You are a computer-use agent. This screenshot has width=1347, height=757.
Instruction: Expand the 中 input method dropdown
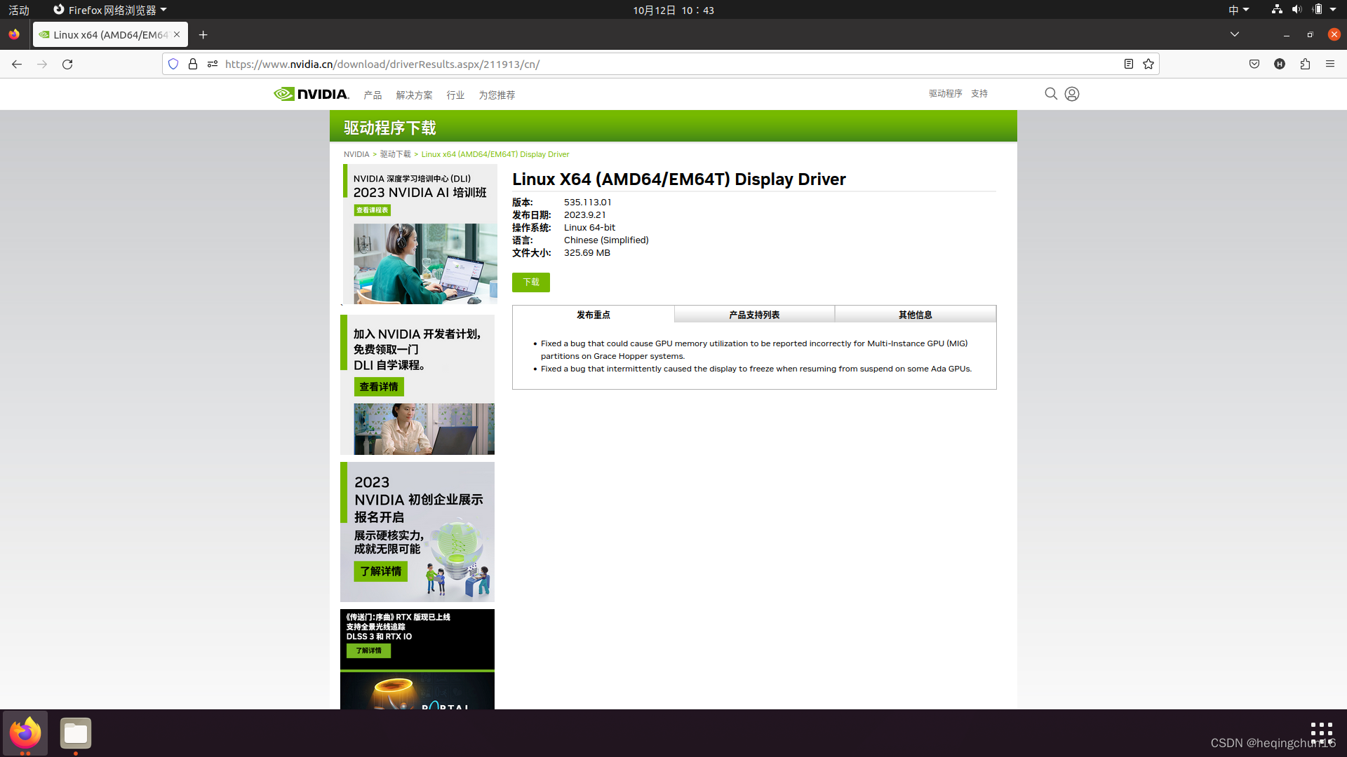pos(1238,10)
